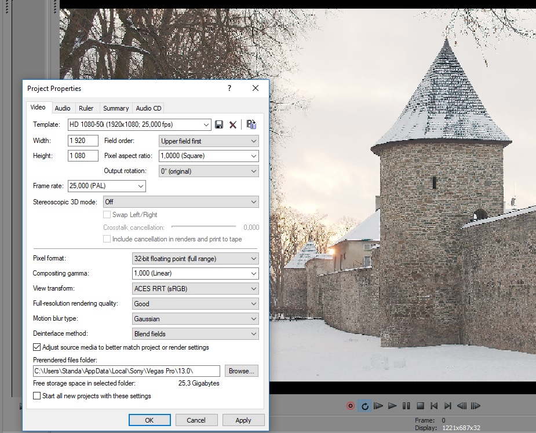Screen dimensions: 536x433
Task: Click the Browse... button
Action: 241,371
